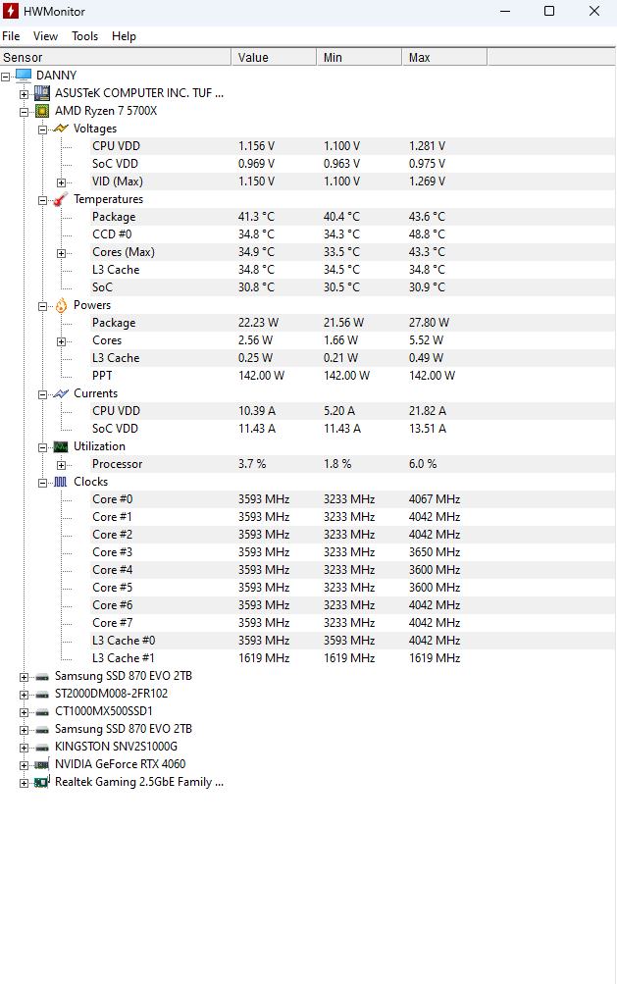Screen dimensions: 617x984
Task: Click the Max column header
Action: click(444, 57)
